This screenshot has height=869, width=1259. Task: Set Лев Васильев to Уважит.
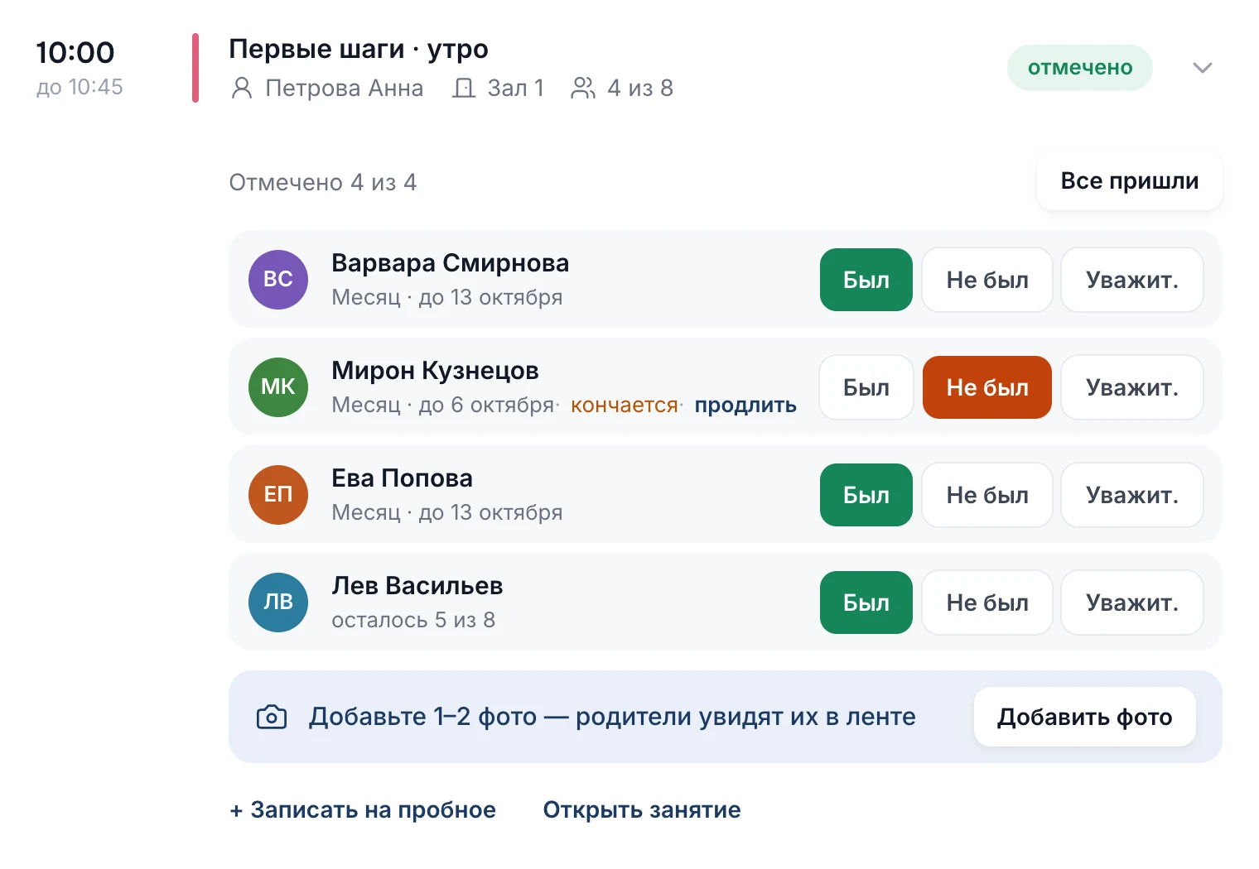point(1132,603)
